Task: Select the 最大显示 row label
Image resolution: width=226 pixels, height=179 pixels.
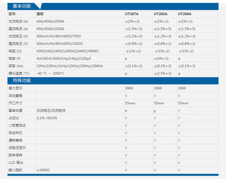Action: pos(15,88)
